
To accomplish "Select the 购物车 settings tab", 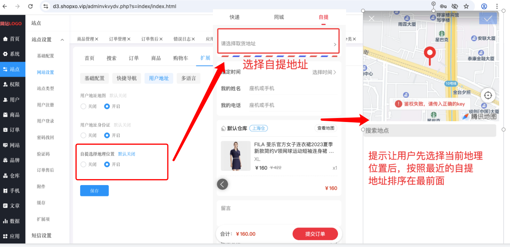I will pyautogui.click(x=181, y=58).
